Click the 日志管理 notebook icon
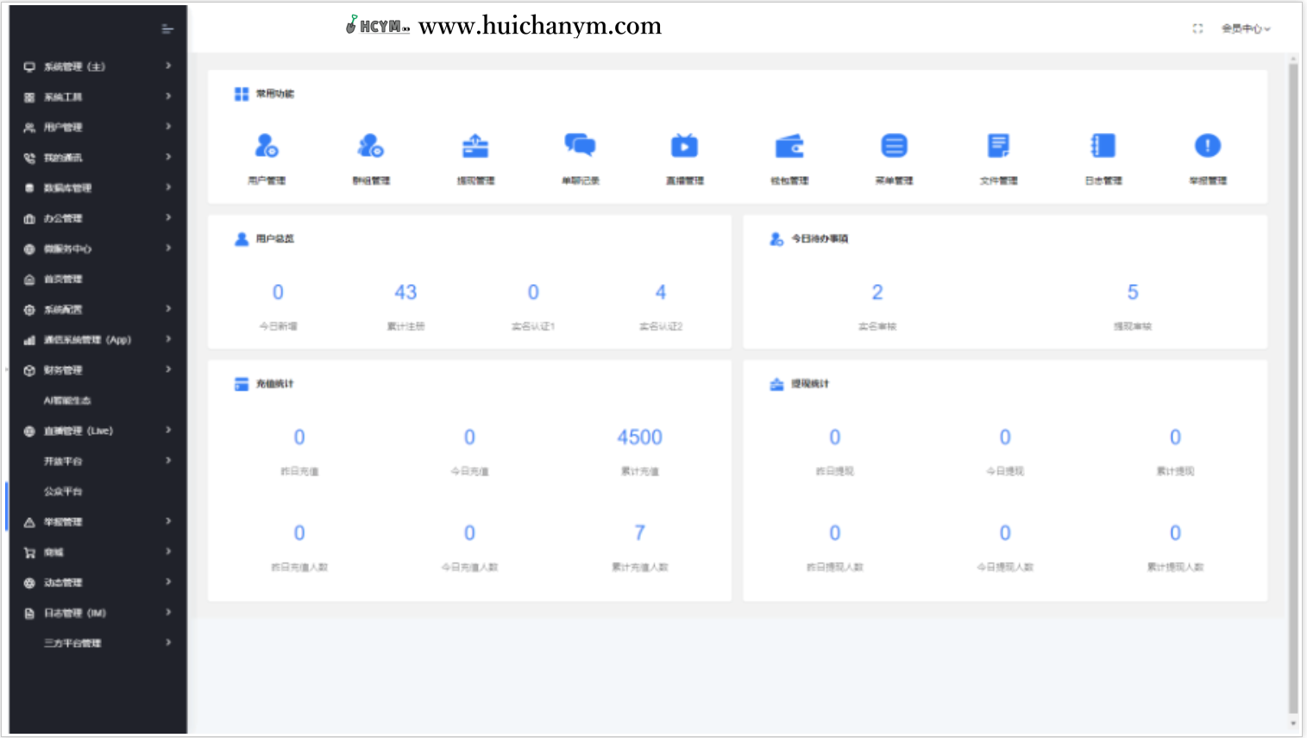The image size is (1307, 738). [x=1103, y=147]
